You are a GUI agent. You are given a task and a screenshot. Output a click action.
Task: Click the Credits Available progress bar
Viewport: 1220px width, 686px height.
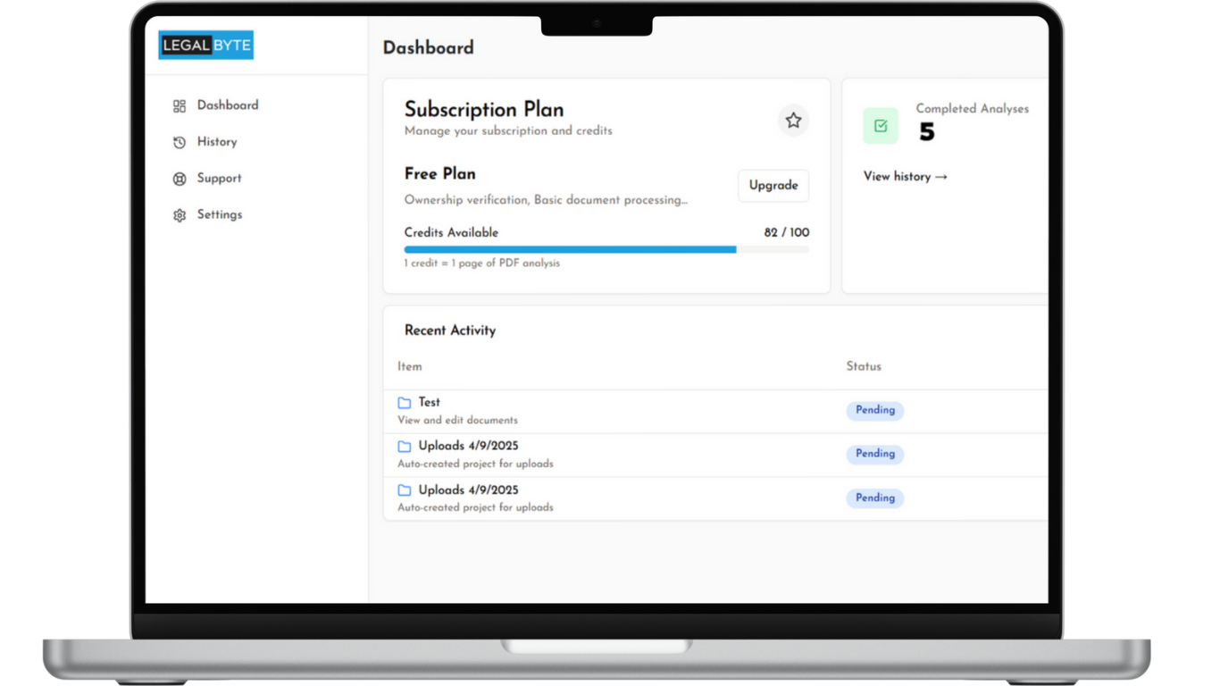(x=606, y=249)
